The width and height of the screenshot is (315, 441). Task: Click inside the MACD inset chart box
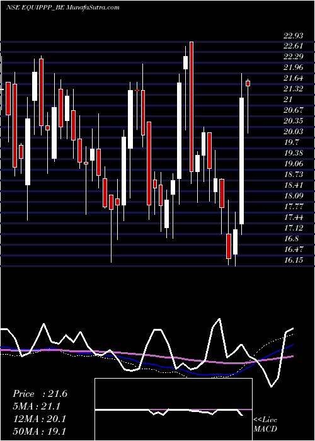173,409
